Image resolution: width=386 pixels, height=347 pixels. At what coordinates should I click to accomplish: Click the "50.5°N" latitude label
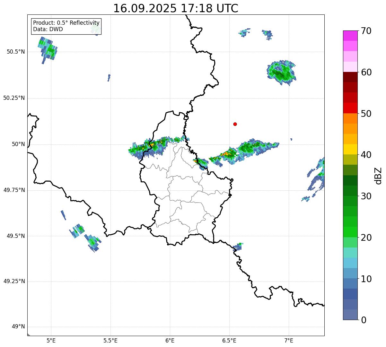16,52
